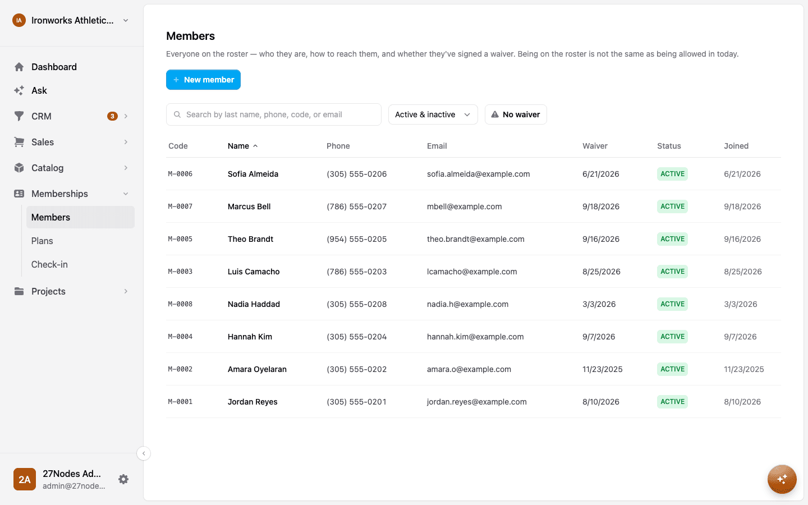Click the Sales cart icon

(x=19, y=142)
